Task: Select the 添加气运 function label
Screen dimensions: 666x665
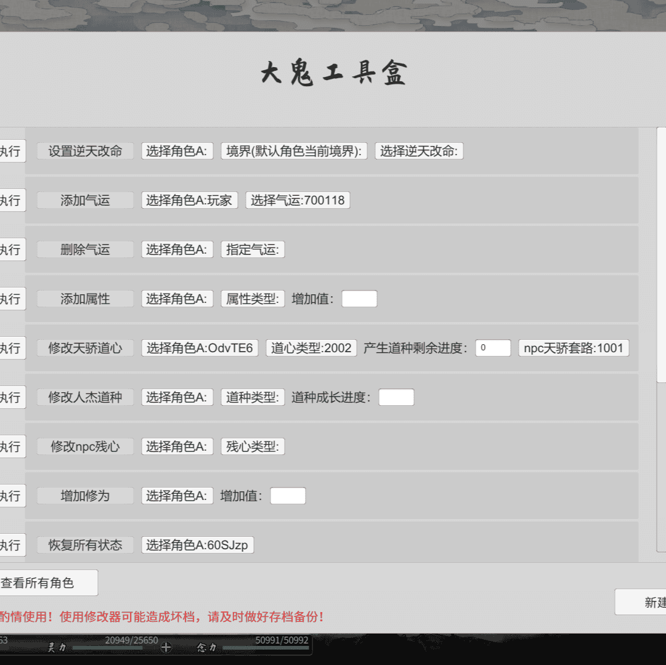Action: pos(85,200)
